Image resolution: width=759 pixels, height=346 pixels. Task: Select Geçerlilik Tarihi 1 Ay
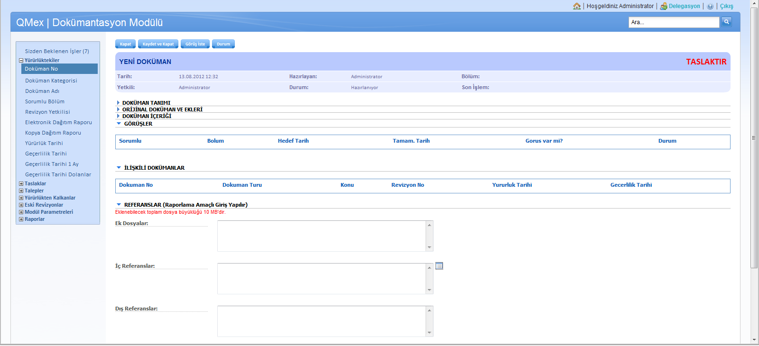click(52, 164)
